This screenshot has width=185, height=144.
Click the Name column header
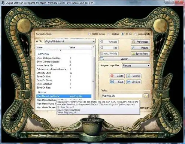52,47
